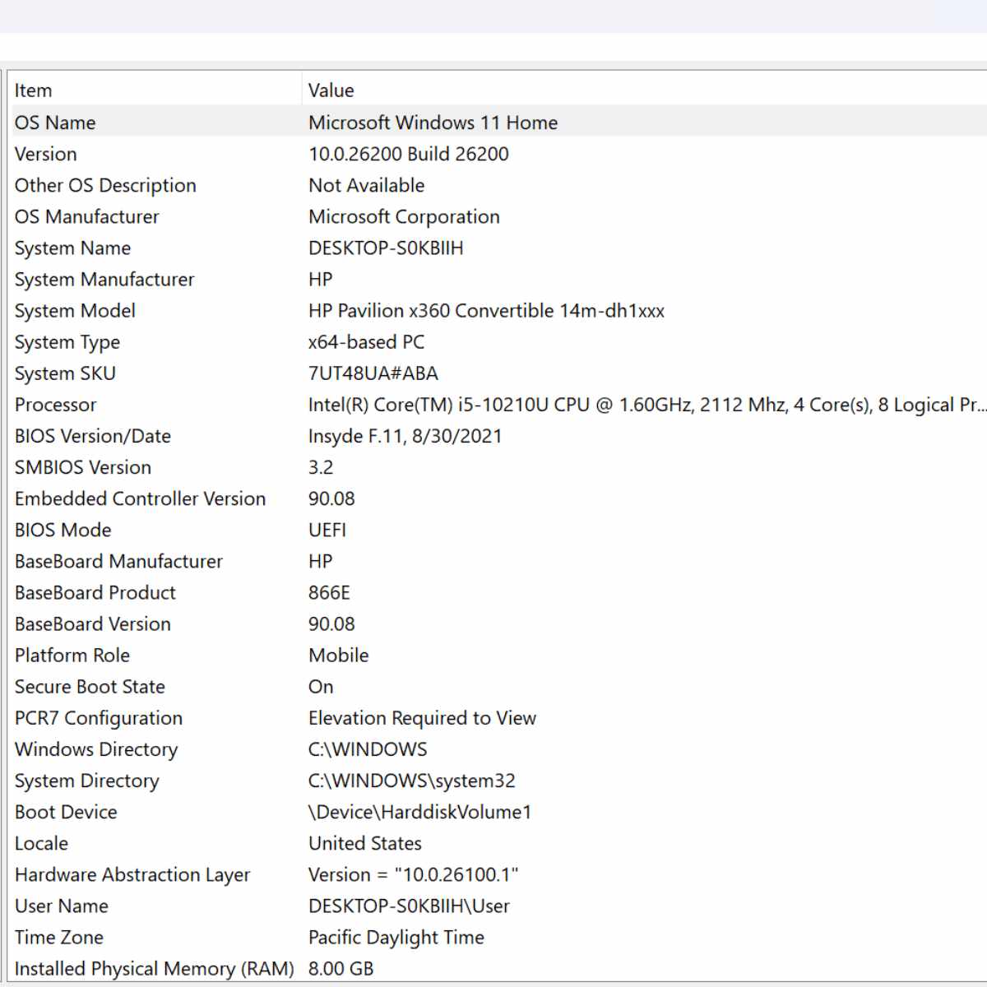
Task: Select 'Microsoft Windows 11 Home' value
Action: point(433,123)
